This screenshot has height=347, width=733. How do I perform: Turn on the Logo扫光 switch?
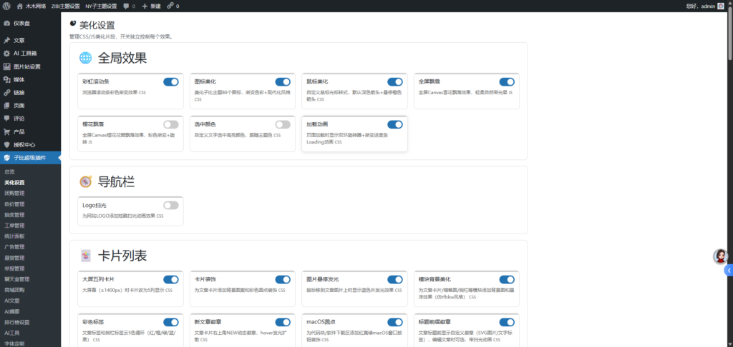click(x=170, y=206)
